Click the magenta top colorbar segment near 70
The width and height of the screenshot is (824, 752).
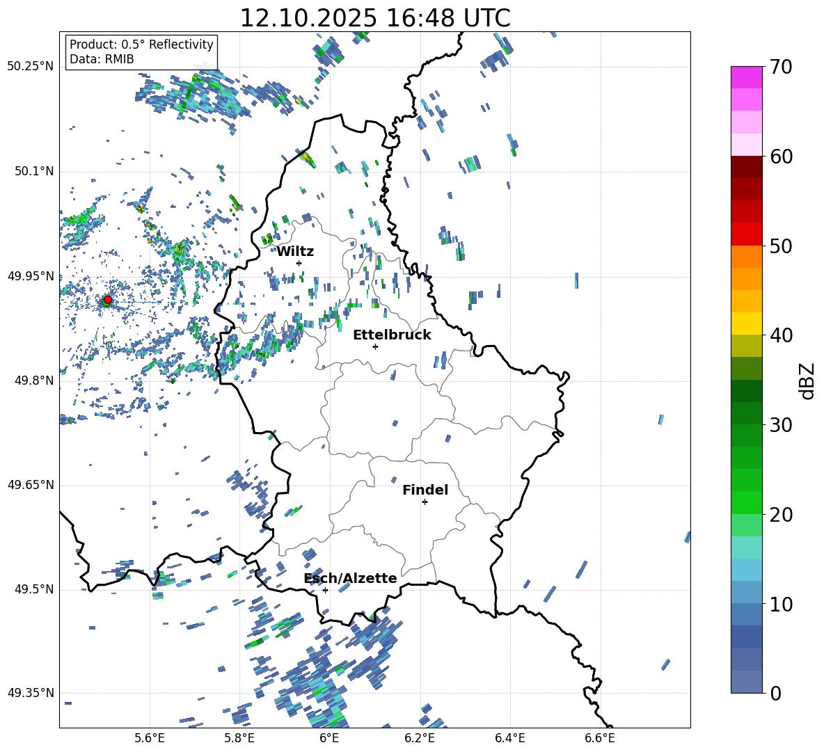(747, 77)
